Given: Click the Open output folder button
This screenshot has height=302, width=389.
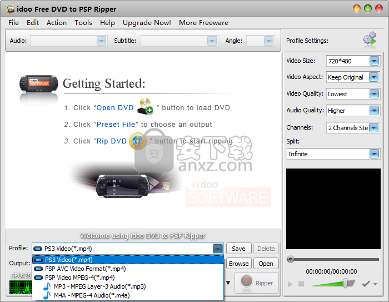Looking at the screenshot, I should pos(266,264).
